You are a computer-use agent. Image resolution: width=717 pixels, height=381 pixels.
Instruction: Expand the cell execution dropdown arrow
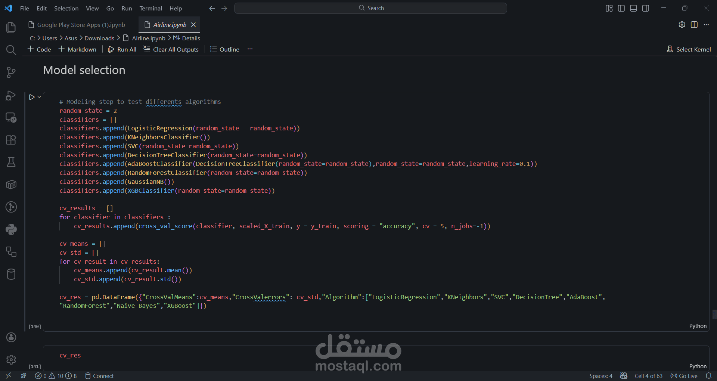[38, 97]
